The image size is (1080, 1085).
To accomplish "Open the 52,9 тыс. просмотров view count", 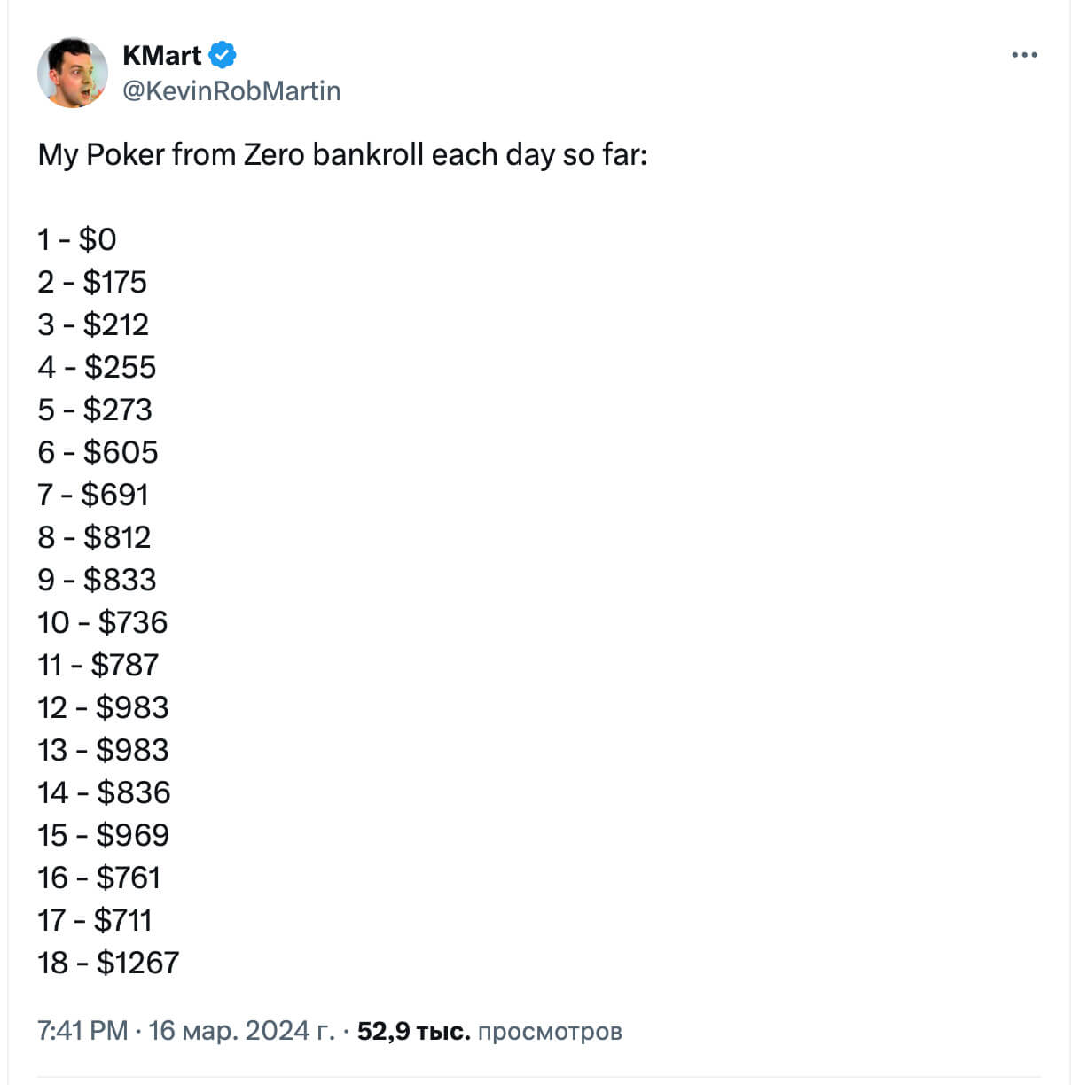I will point(489,1031).
